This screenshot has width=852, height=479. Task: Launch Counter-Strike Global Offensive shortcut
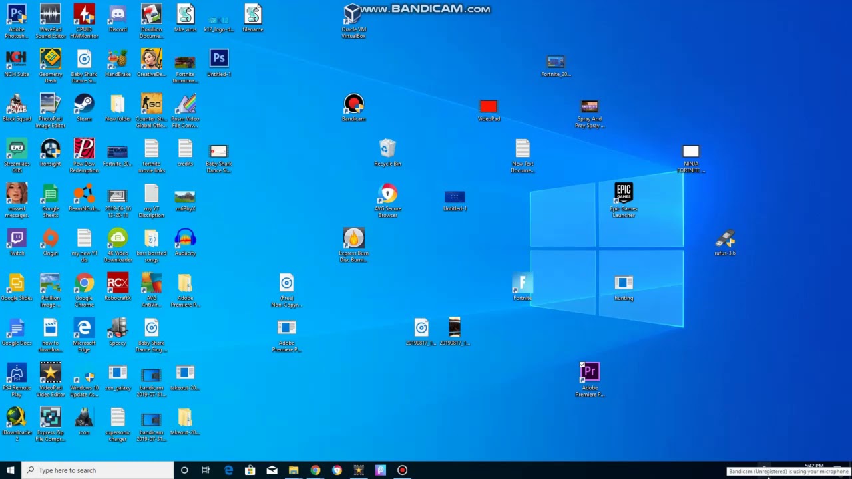click(151, 110)
